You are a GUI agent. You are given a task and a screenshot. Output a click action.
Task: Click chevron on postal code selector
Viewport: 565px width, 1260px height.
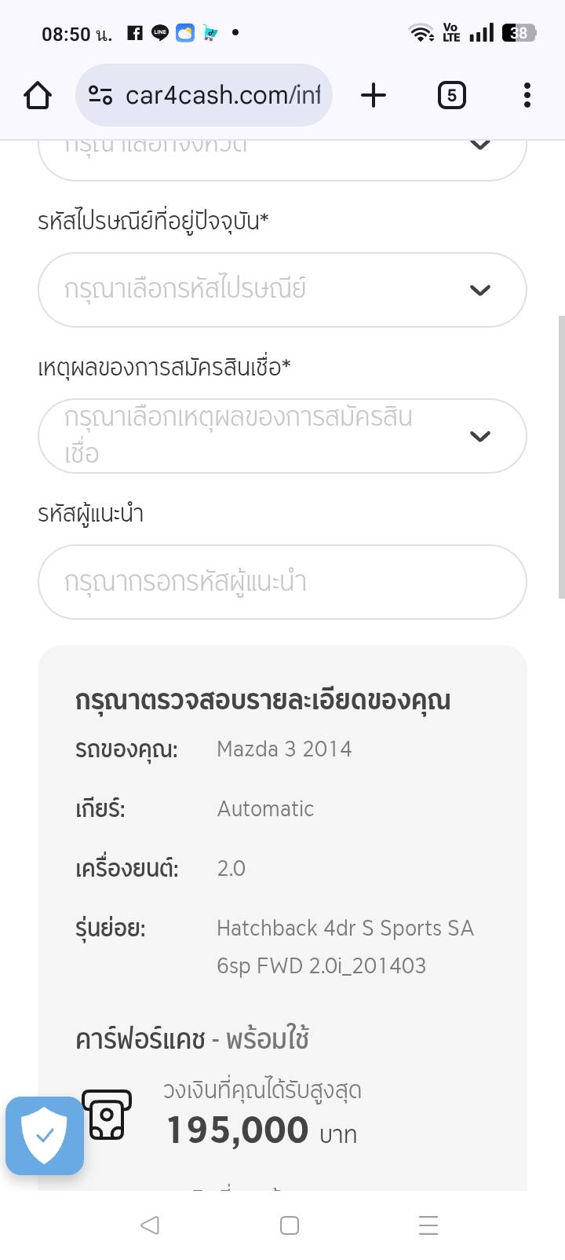pos(479,290)
